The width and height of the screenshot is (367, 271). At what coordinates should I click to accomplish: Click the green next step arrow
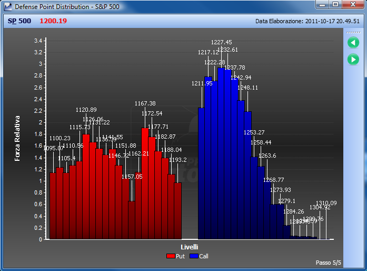pos(353,60)
